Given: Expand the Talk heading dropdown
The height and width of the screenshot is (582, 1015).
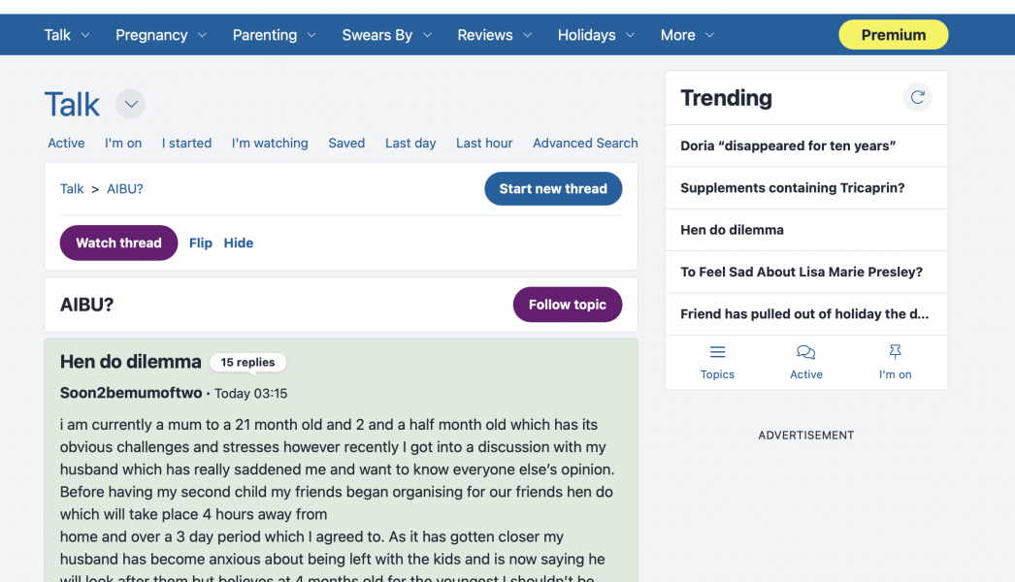Looking at the screenshot, I should [130, 104].
